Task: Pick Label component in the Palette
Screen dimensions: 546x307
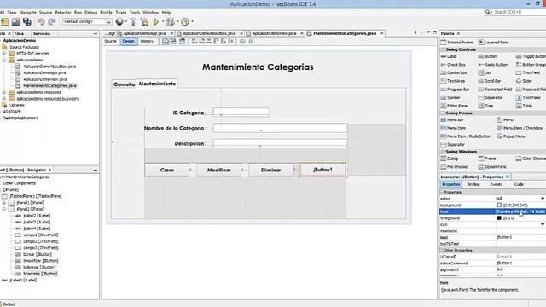Action: click(449, 56)
